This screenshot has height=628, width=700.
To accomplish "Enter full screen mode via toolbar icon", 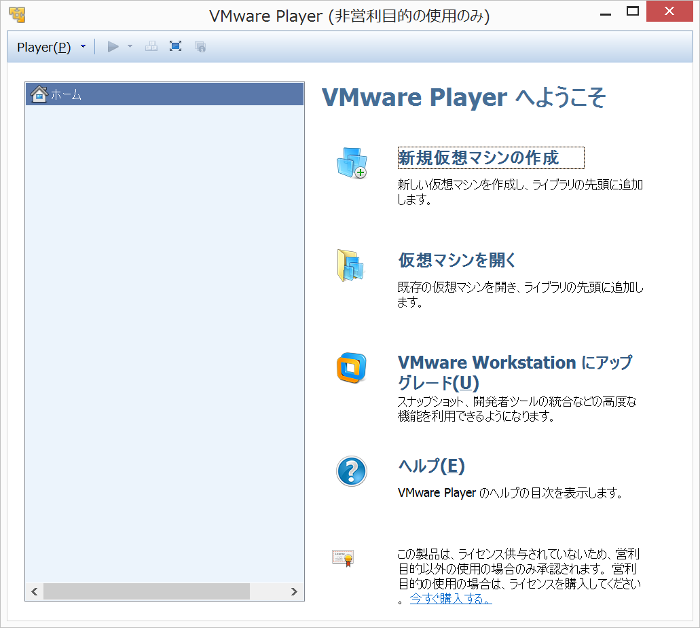I will pos(175,46).
